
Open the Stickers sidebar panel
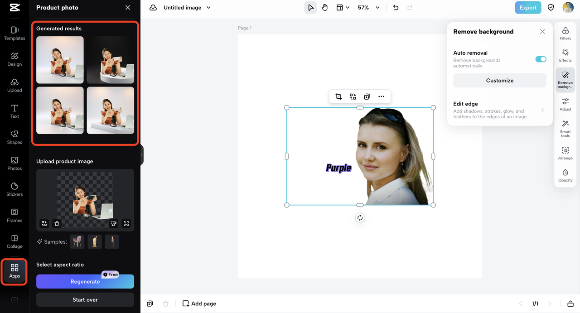(14, 189)
